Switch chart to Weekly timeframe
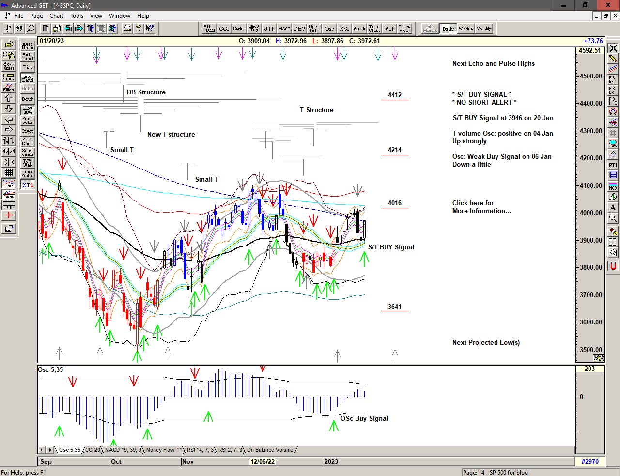Image resolution: width=620 pixels, height=476 pixels. pos(465,29)
